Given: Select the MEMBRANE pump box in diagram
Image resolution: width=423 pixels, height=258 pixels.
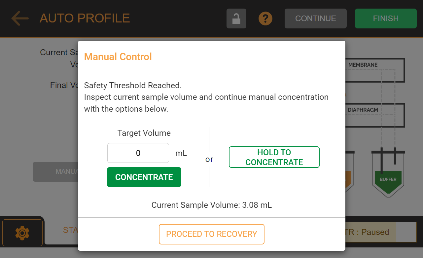Looking at the screenshot, I should pos(375,70).
